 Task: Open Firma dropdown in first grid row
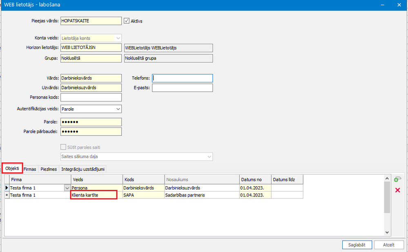coord(67,188)
